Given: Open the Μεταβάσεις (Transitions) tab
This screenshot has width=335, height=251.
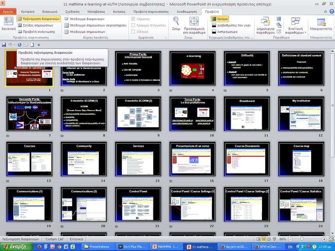Looking at the screenshot, I should 96,11.
